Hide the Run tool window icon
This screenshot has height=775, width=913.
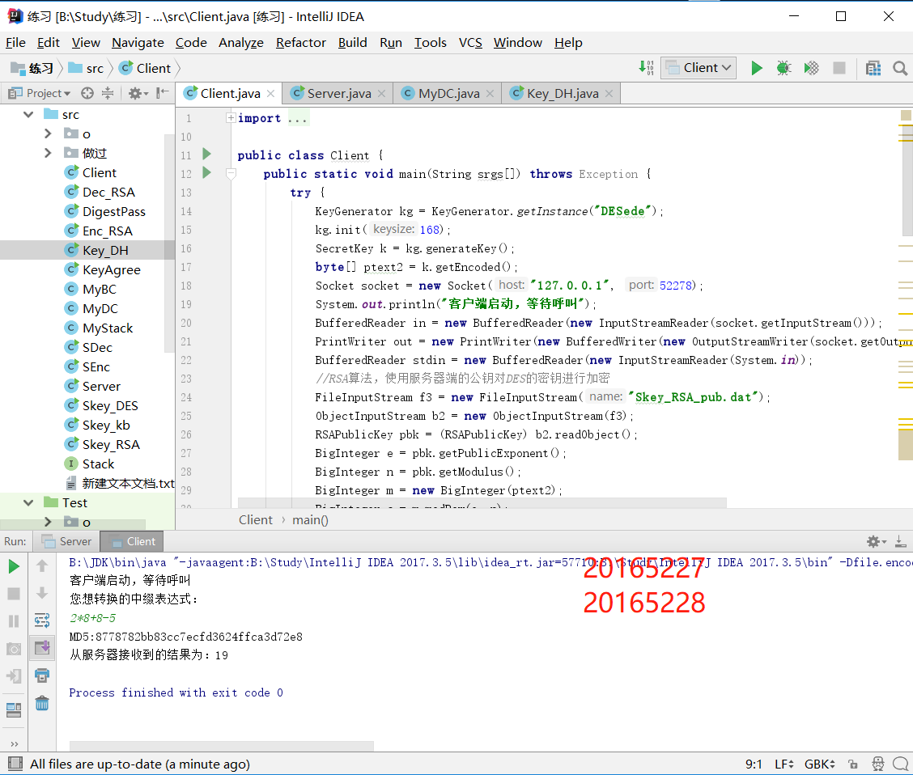pos(900,542)
